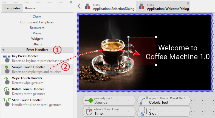
Task: Click the Rotate Touch Handler icon
Action: click(6, 91)
